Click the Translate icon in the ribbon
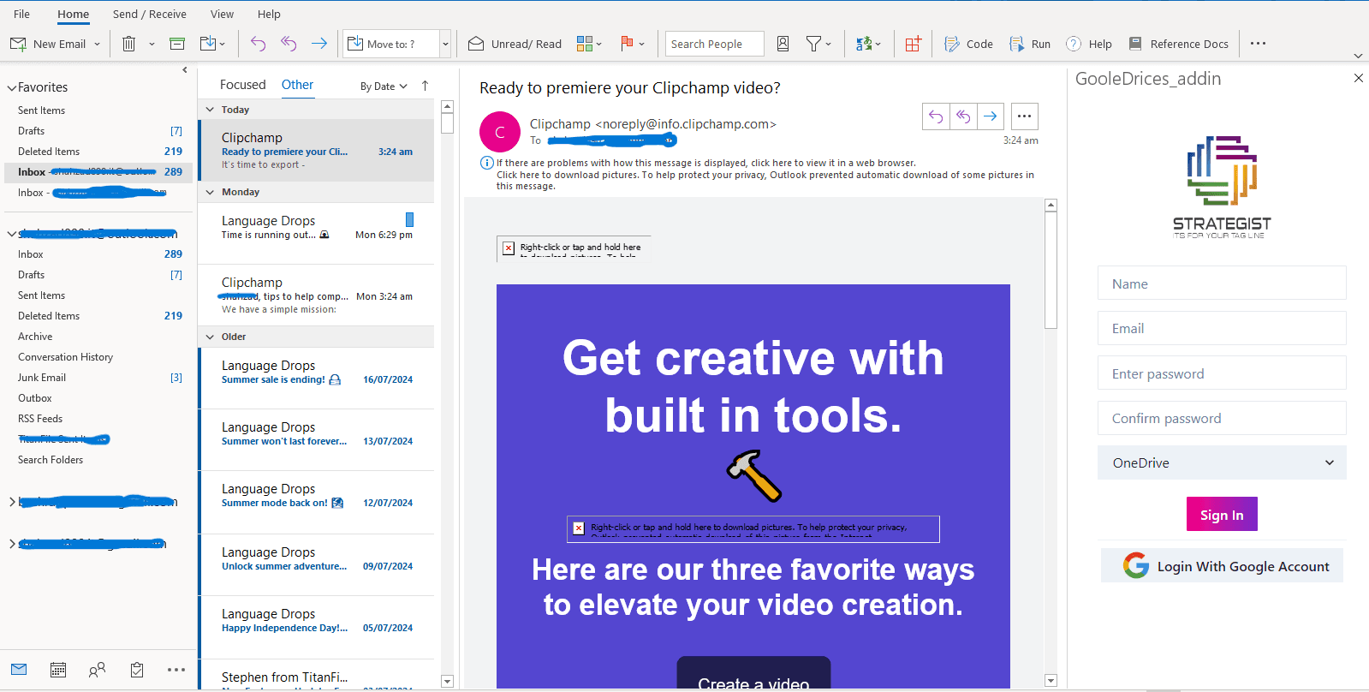Image resolution: width=1369 pixels, height=692 pixels. pyautogui.click(x=864, y=44)
